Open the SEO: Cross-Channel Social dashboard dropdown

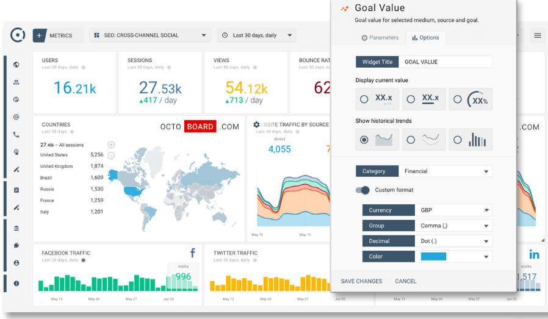[150, 35]
